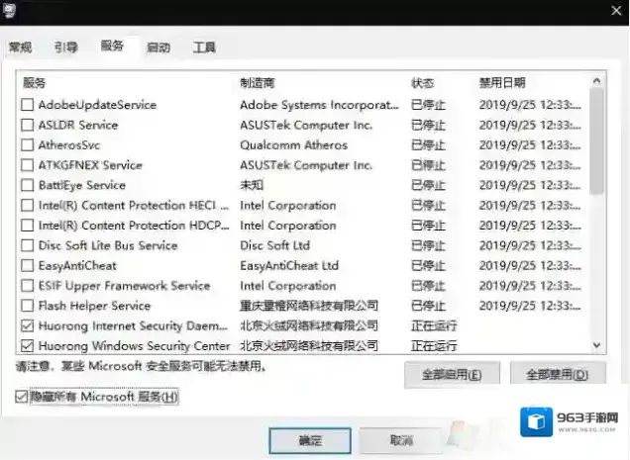Enable Disc Soft Lite Bus Service checkbox

click(28, 245)
